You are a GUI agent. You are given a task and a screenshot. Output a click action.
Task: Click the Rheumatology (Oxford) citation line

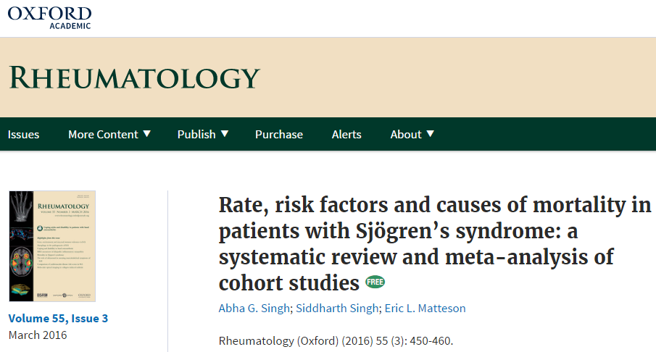click(340, 340)
